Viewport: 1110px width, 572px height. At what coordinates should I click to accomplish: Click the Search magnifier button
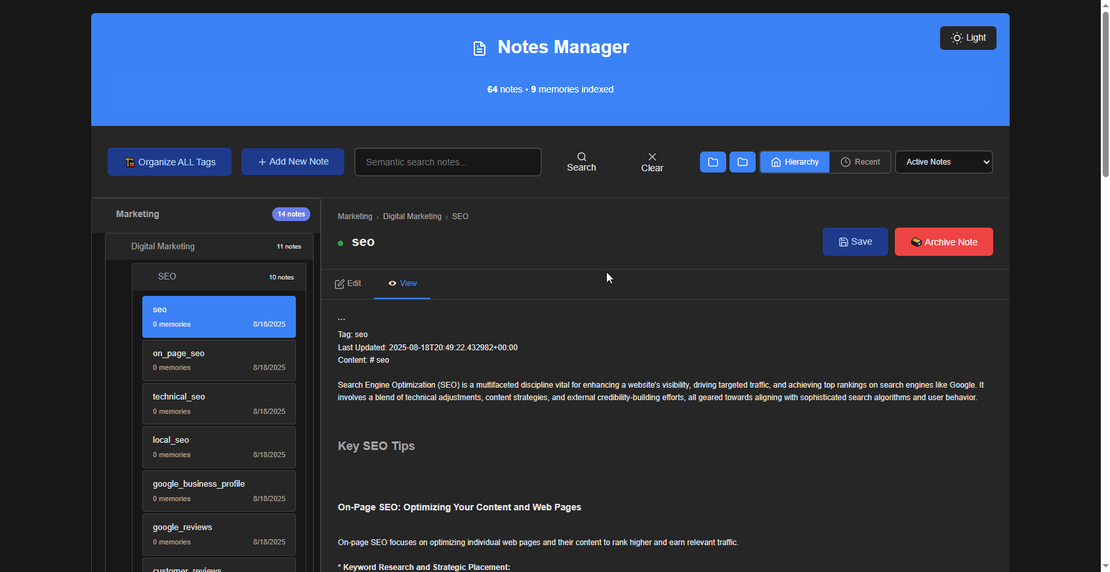[x=581, y=162]
